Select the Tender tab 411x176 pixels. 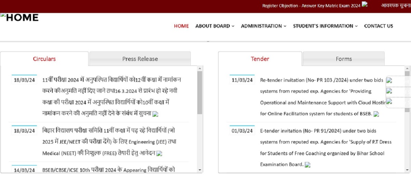(x=260, y=59)
